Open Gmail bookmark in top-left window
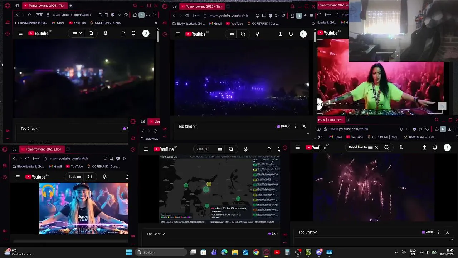Screen dimensions: 458x258 click(x=58, y=23)
